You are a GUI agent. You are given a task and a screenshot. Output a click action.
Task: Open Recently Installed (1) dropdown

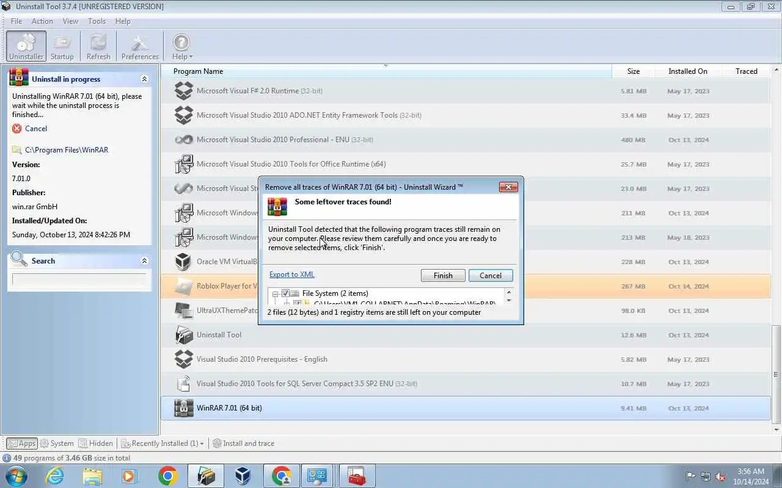point(162,443)
